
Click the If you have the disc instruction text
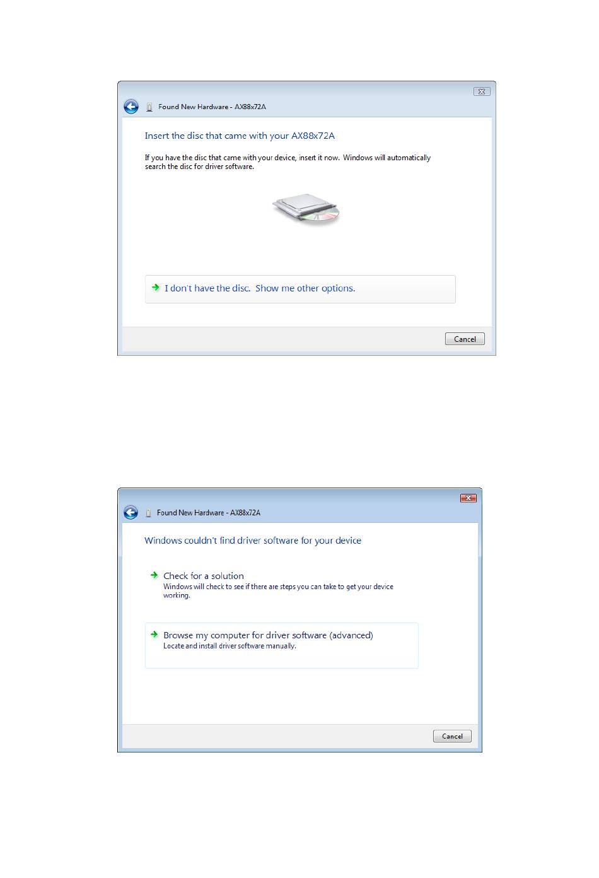[x=288, y=162]
